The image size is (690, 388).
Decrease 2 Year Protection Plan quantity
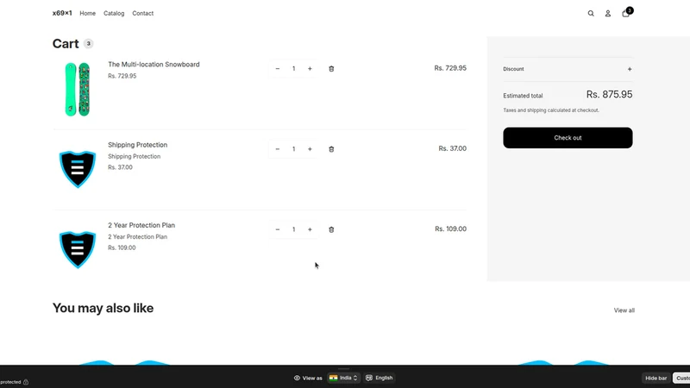[277, 229]
